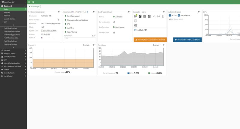This screenshot has height=129, width=240.
Task: Click the FortiGate Cloud Activated check icon
Action: coord(114,17)
